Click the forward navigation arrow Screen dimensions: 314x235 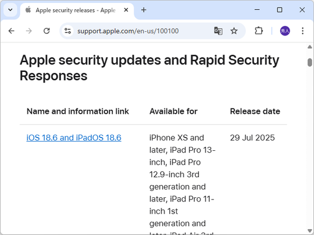coord(29,31)
